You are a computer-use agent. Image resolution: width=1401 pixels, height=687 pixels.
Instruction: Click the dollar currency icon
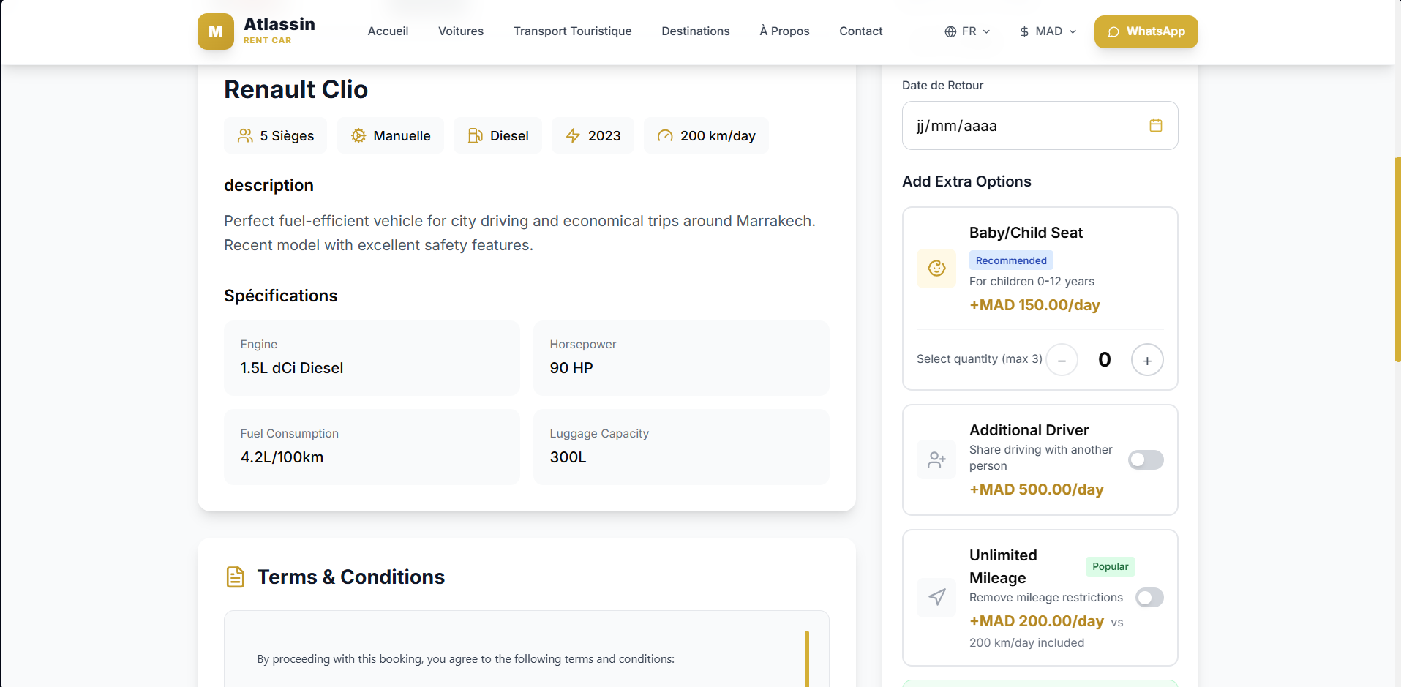click(x=1024, y=31)
